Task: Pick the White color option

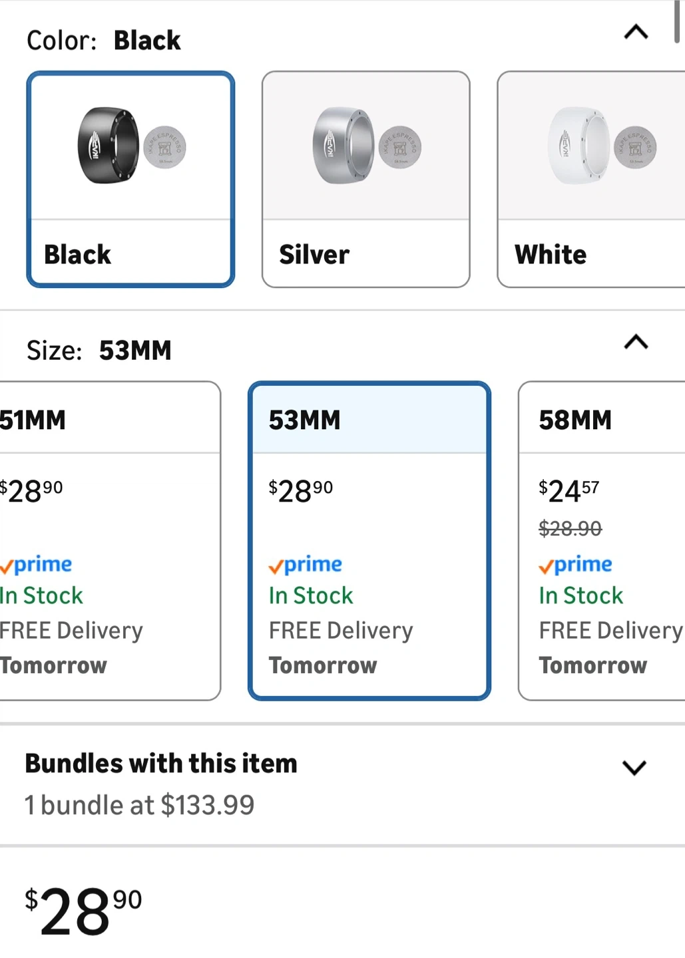Action: pyautogui.click(x=591, y=253)
